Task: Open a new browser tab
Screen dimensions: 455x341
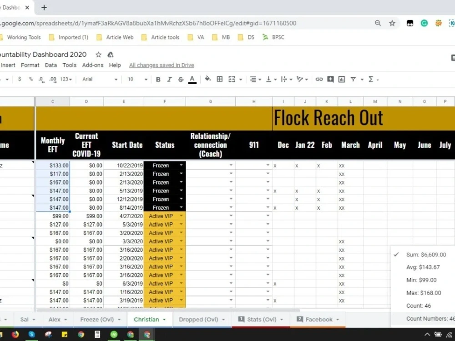Action: [x=44, y=8]
